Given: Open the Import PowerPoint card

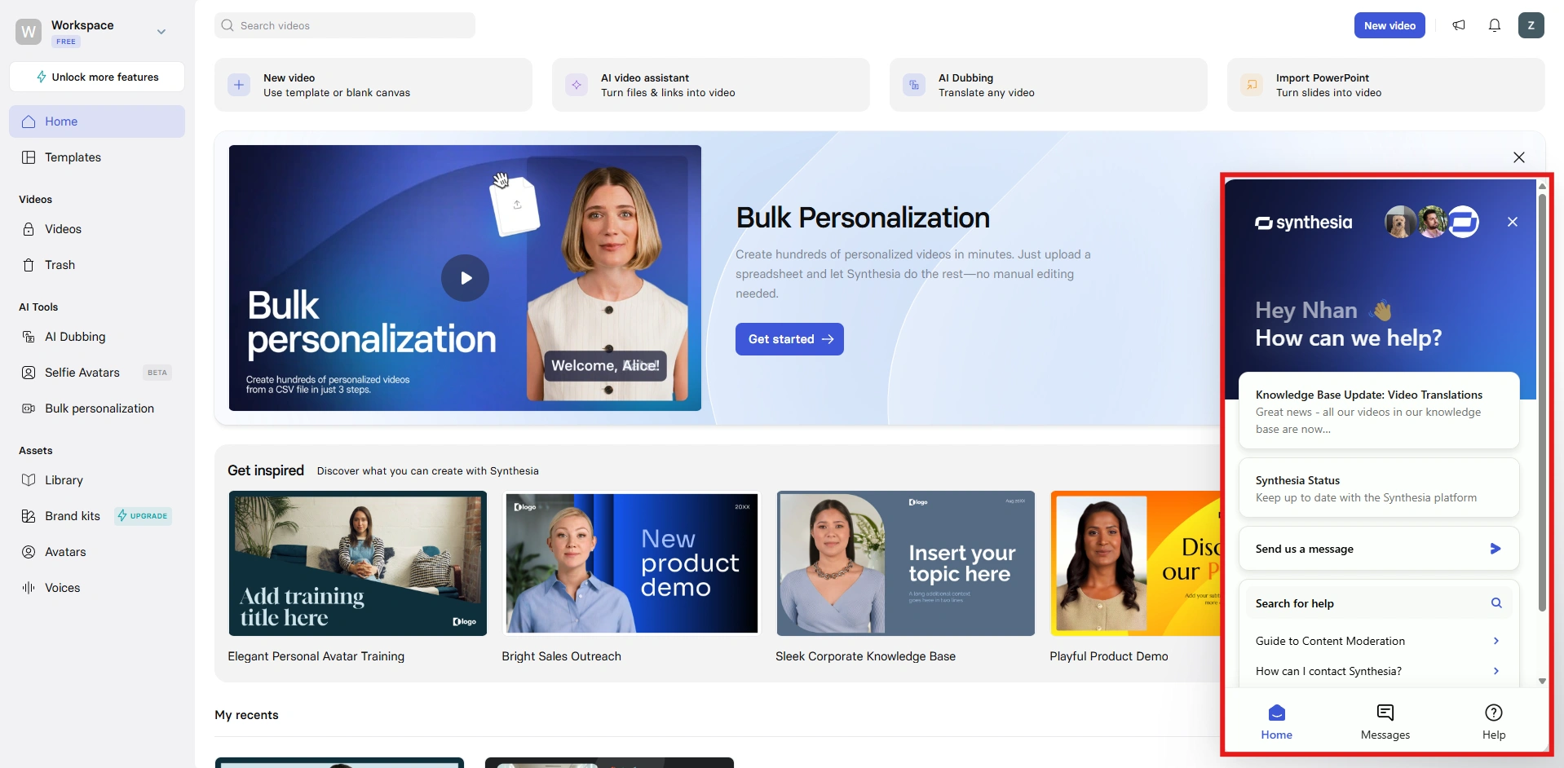Looking at the screenshot, I should click(x=1386, y=85).
